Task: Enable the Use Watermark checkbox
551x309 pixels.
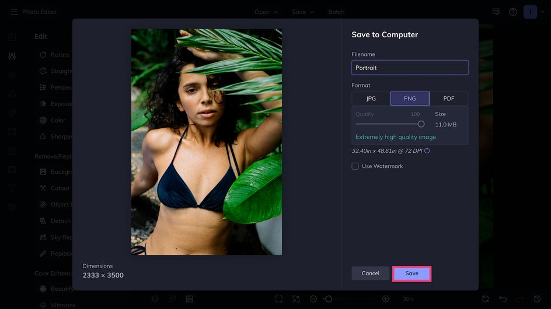Action: tap(355, 166)
